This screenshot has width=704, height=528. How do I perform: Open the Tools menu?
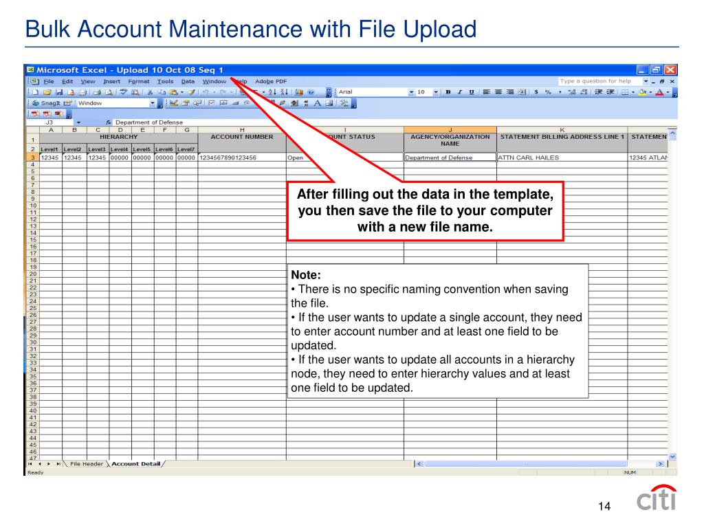(x=165, y=81)
